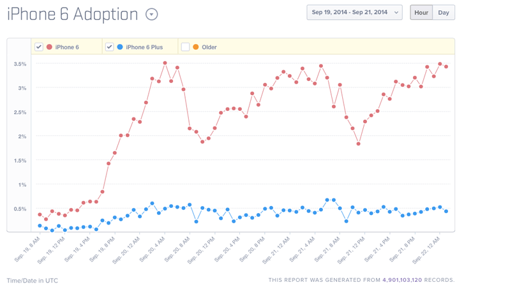Click the date range chevron arrow
Screen dimensions: 524x287
pos(396,13)
